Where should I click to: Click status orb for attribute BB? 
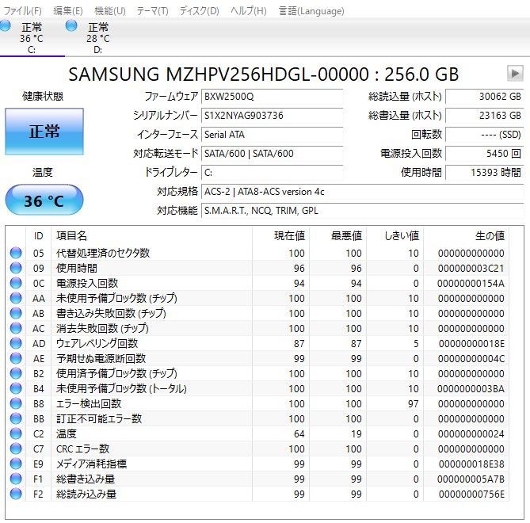coord(16,418)
